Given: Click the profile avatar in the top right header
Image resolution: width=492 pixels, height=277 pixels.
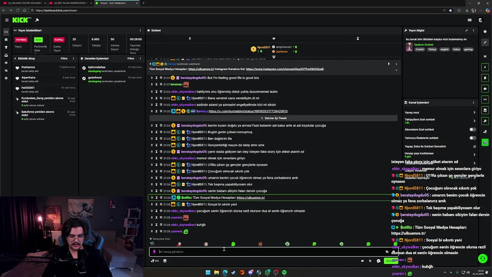Looking at the screenshot, I should (x=480, y=20).
